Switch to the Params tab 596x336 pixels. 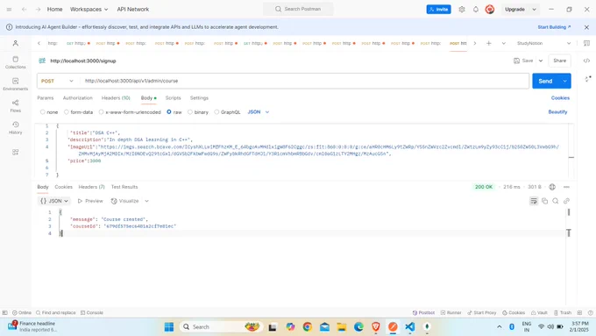[46, 97]
